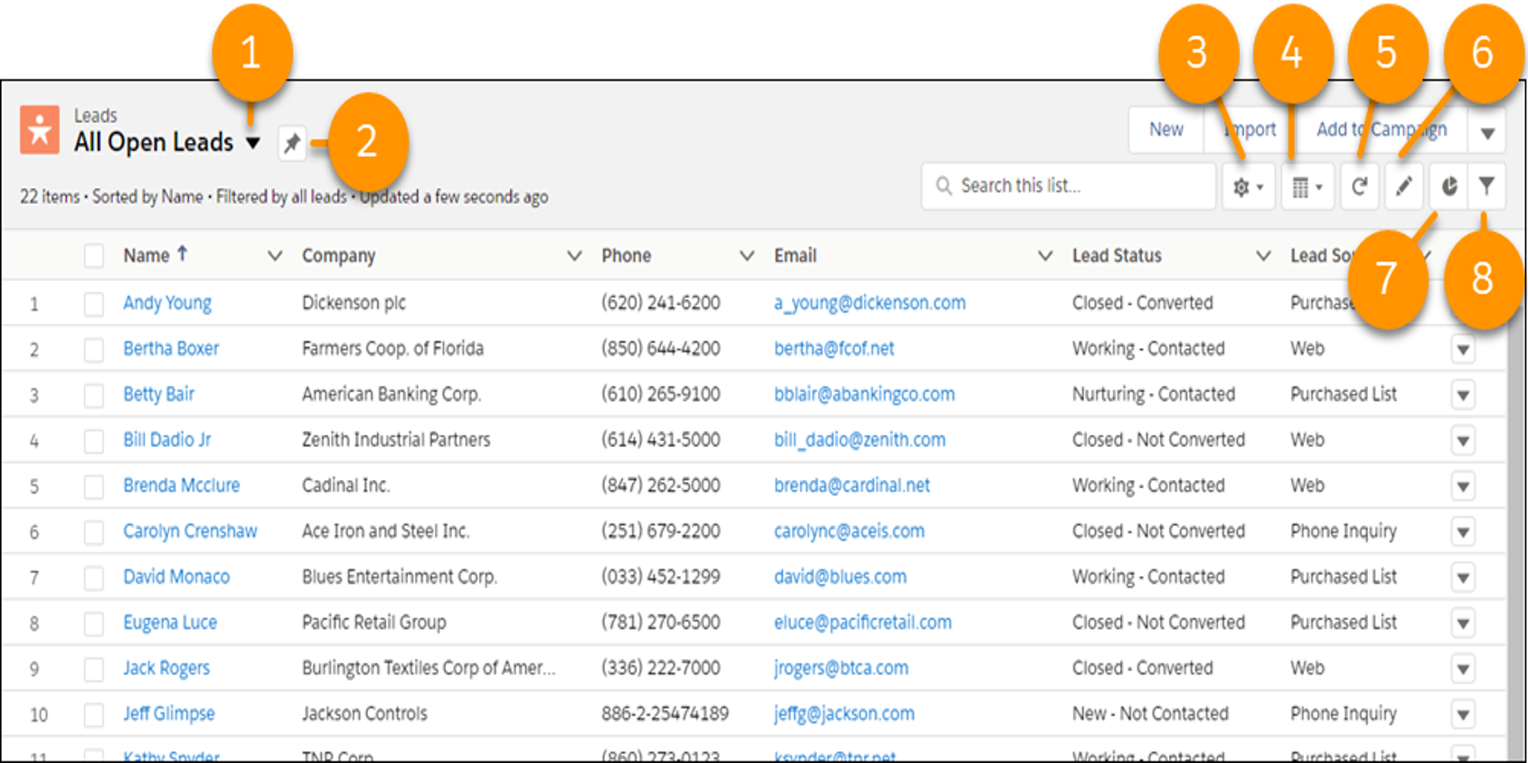1528x763 pixels.
Task: Open row actions for Brenda Mcclure
Action: (1463, 486)
